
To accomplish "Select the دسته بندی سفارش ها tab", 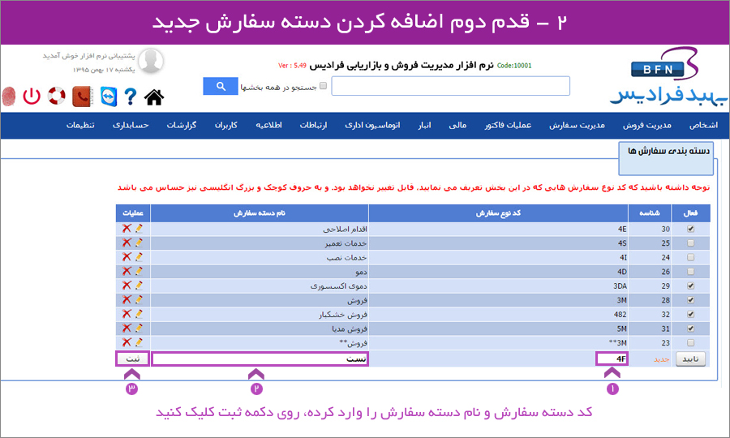I will click(x=666, y=158).
